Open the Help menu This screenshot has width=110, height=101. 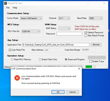point(15,8)
